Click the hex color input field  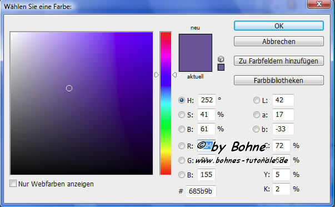click(x=201, y=191)
